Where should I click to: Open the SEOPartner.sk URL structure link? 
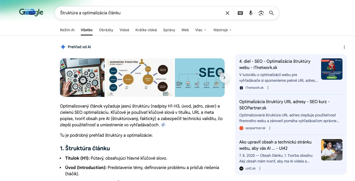[284, 105]
